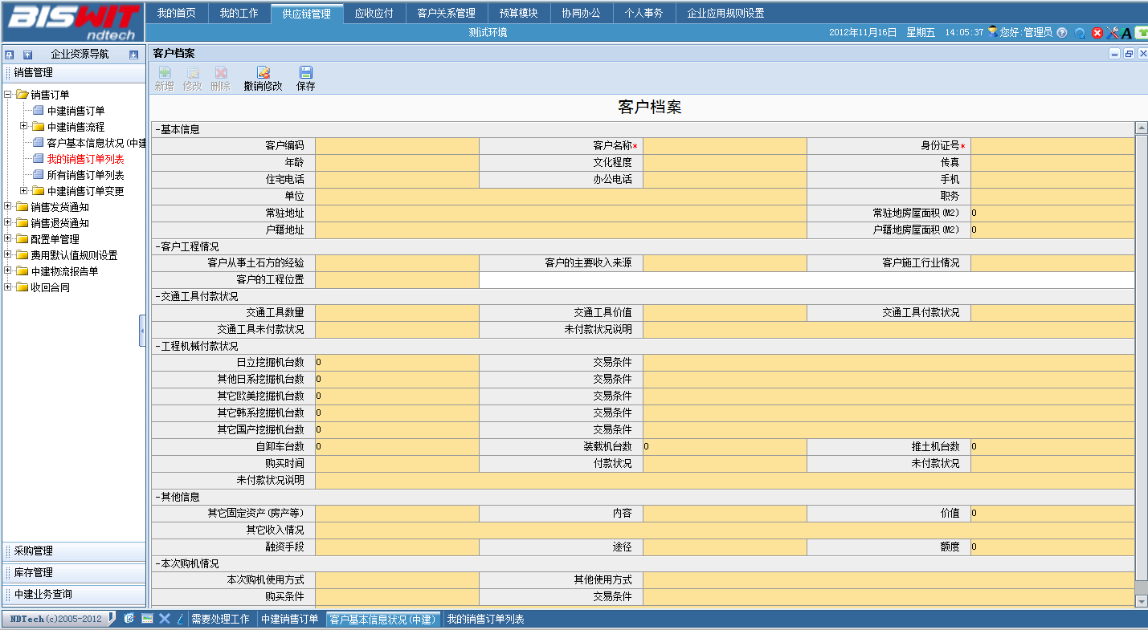
Task: Select 所有销售订单列表 tree item
Action: tap(85, 175)
